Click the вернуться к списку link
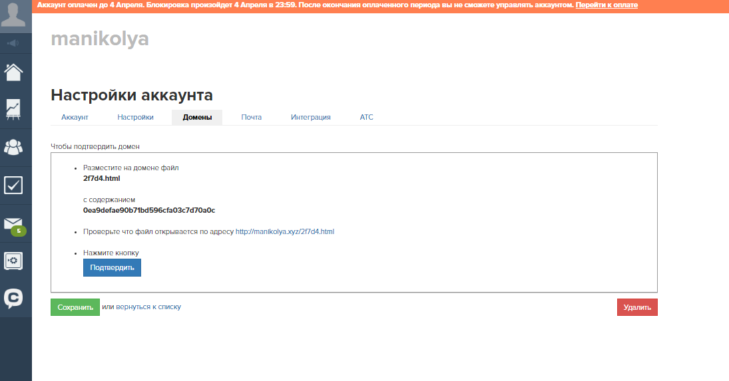The width and height of the screenshot is (729, 381). (x=148, y=307)
